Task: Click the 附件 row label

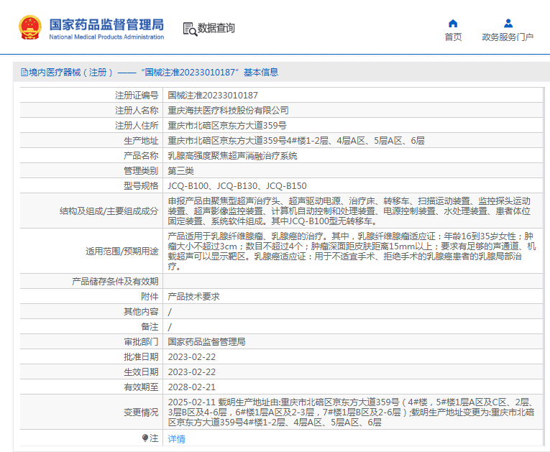Action: [x=150, y=297]
